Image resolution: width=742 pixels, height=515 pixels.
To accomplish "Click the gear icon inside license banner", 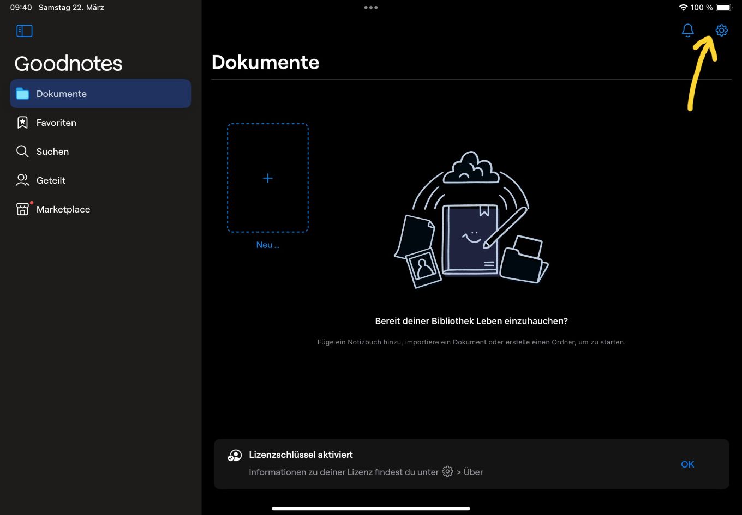I will tap(447, 471).
